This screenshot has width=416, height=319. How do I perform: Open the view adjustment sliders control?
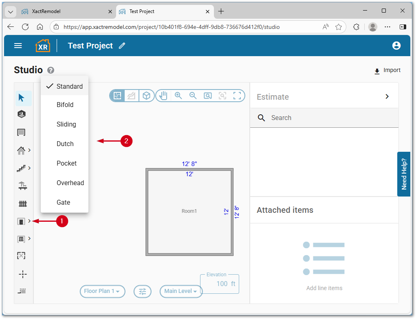tap(142, 291)
